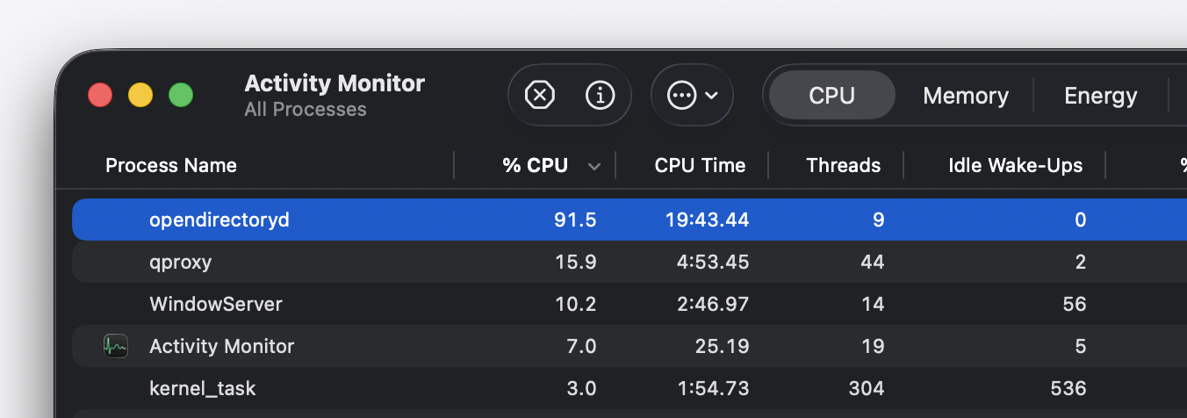This screenshot has height=418, width=1187.
Task: Click the Stop process icon
Action: click(x=539, y=95)
